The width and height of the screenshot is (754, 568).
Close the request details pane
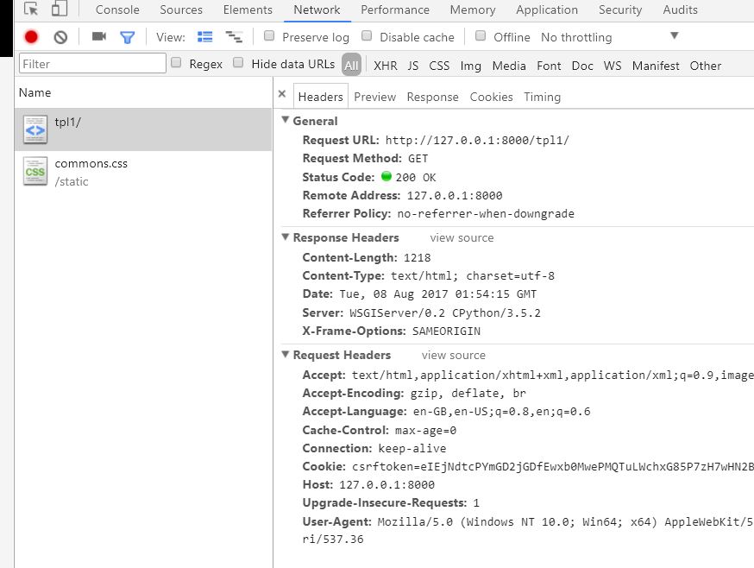[282, 94]
